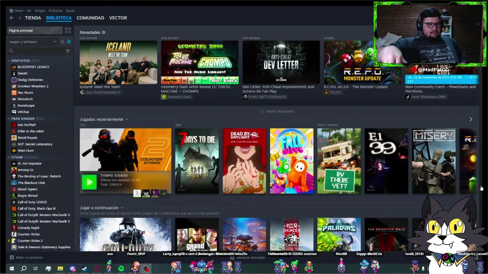Open Geometry Dash Artist Reveal news thumbnail
The image size is (488, 274).
[199, 62]
